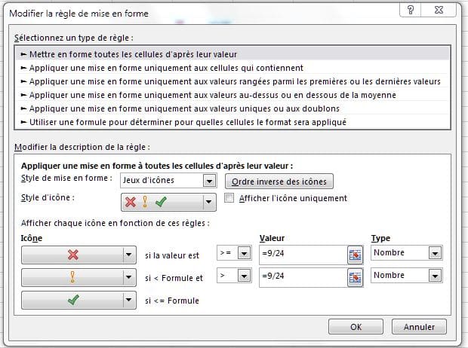Select rule for values above or below average
Image resolution: width=468 pixels, height=348 pixels.
[x=212, y=95]
